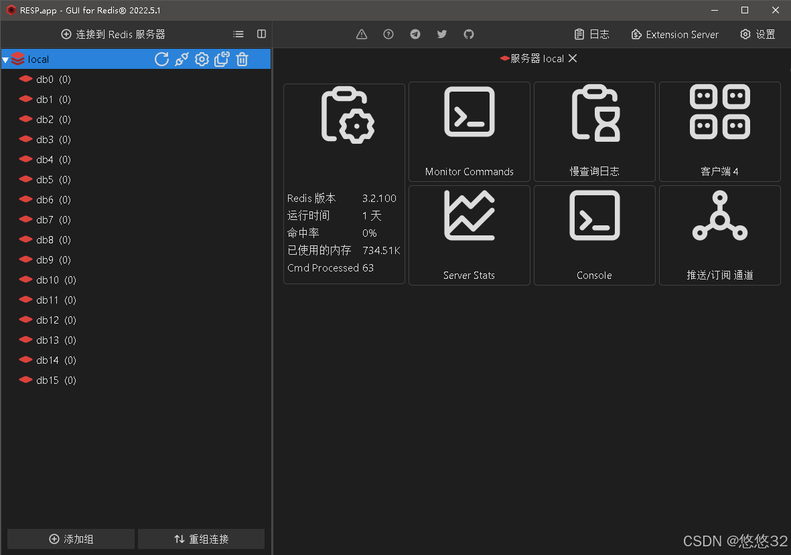Refresh the local connection
791x555 pixels.
coord(161,60)
